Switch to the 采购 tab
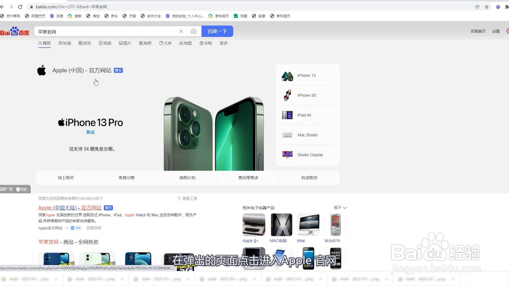 point(206,43)
